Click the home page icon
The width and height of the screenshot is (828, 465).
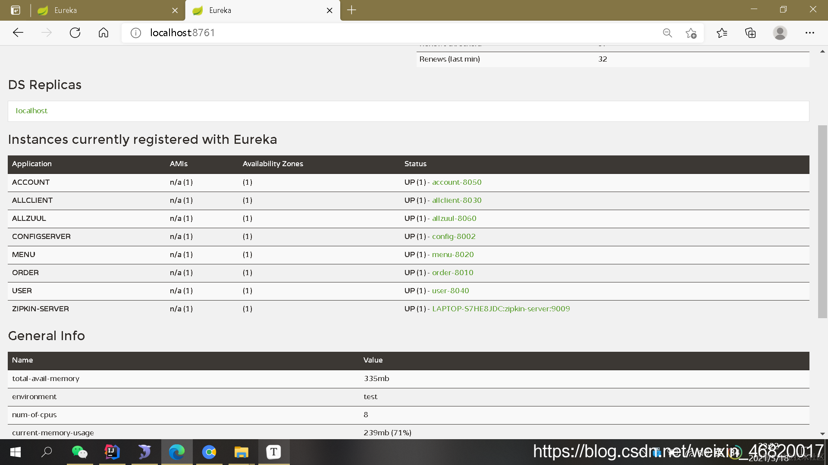pos(103,33)
